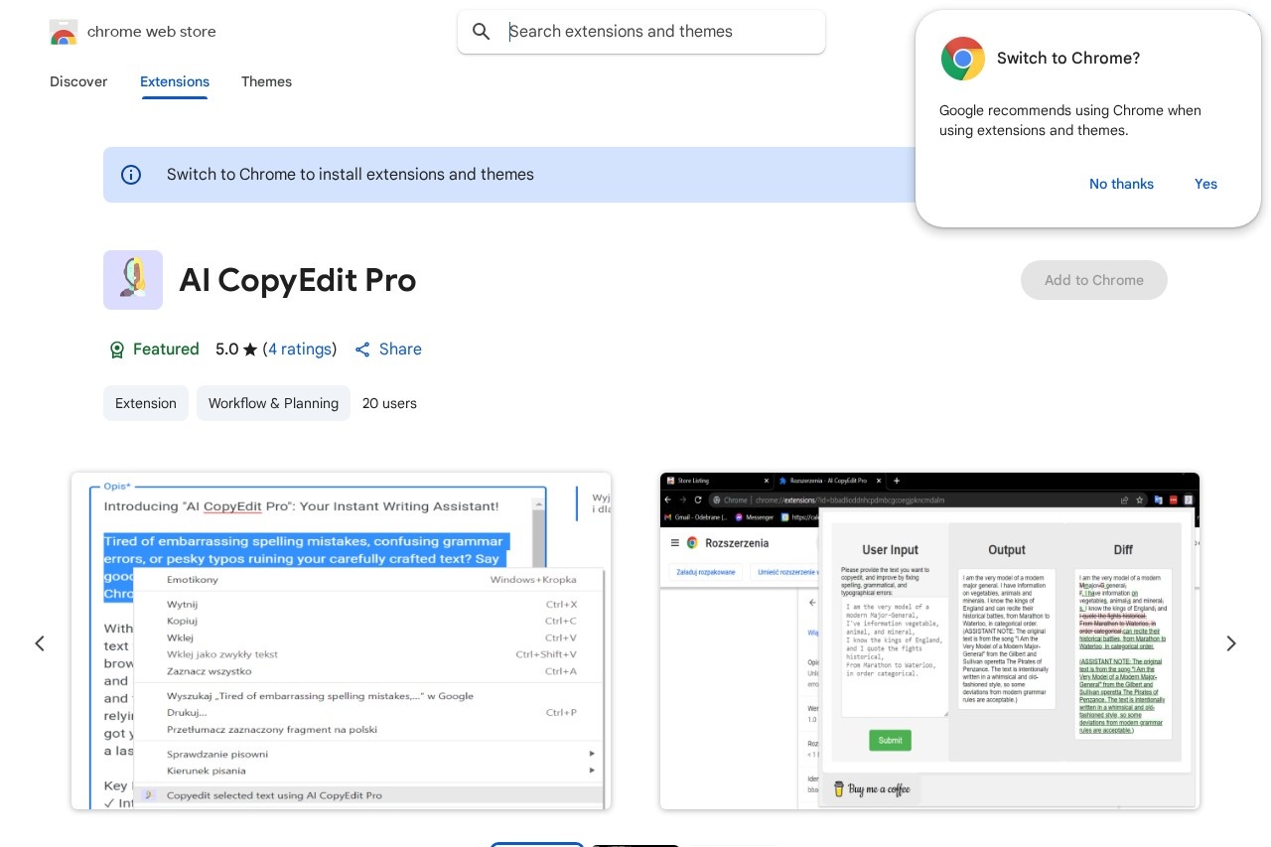Open the Discover tab
Screen dimensions: 1271x847
78,81
